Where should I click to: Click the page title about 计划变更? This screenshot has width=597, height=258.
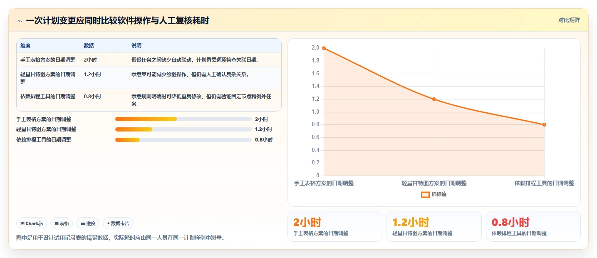coord(117,21)
